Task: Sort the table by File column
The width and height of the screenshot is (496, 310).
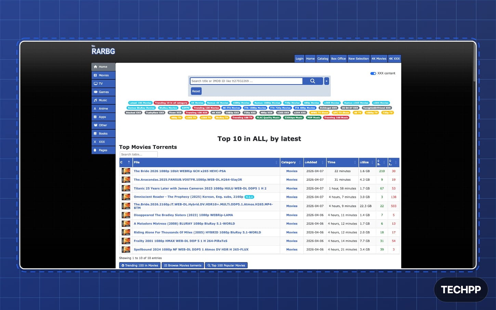Action: (x=206, y=162)
